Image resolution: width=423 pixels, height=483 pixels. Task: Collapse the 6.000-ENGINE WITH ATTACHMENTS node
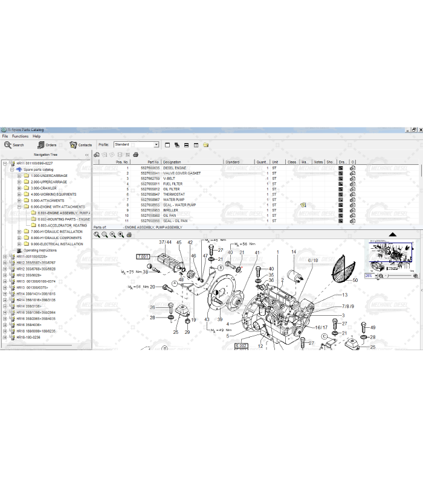tap(19, 207)
